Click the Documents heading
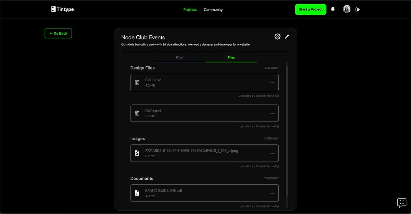Image resolution: width=411 pixels, height=214 pixels. [142, 178]
